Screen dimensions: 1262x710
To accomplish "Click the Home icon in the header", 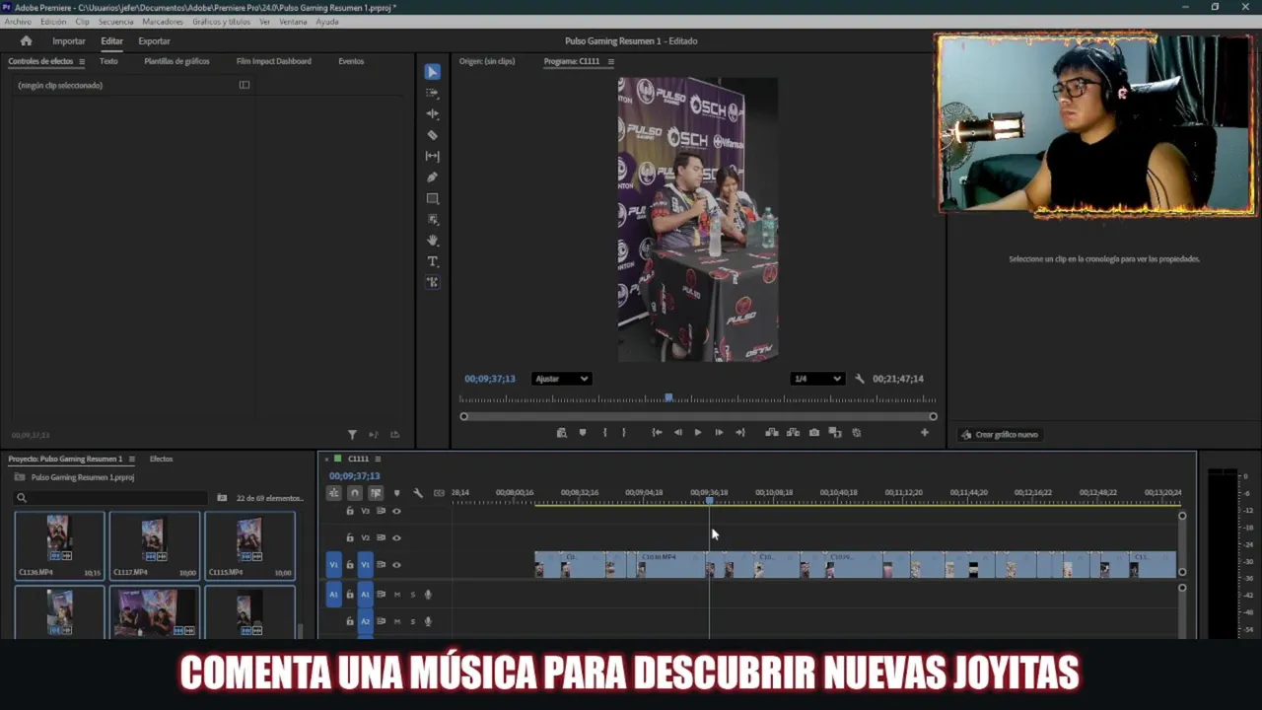I will 26,40.
